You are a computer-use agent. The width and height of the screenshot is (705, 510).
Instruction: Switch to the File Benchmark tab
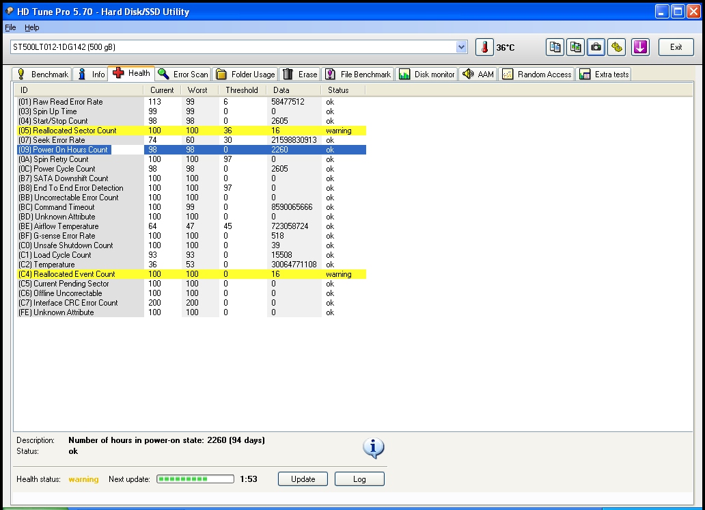click(359, 75)
